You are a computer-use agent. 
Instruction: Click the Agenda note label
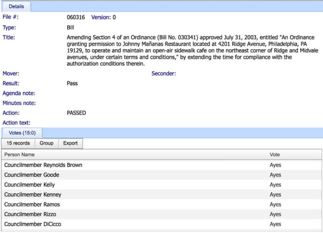coord(19,93)
